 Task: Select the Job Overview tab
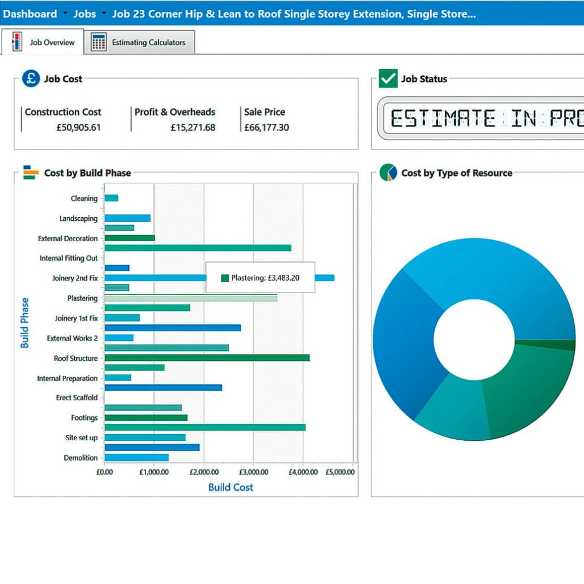pos(42,41)
